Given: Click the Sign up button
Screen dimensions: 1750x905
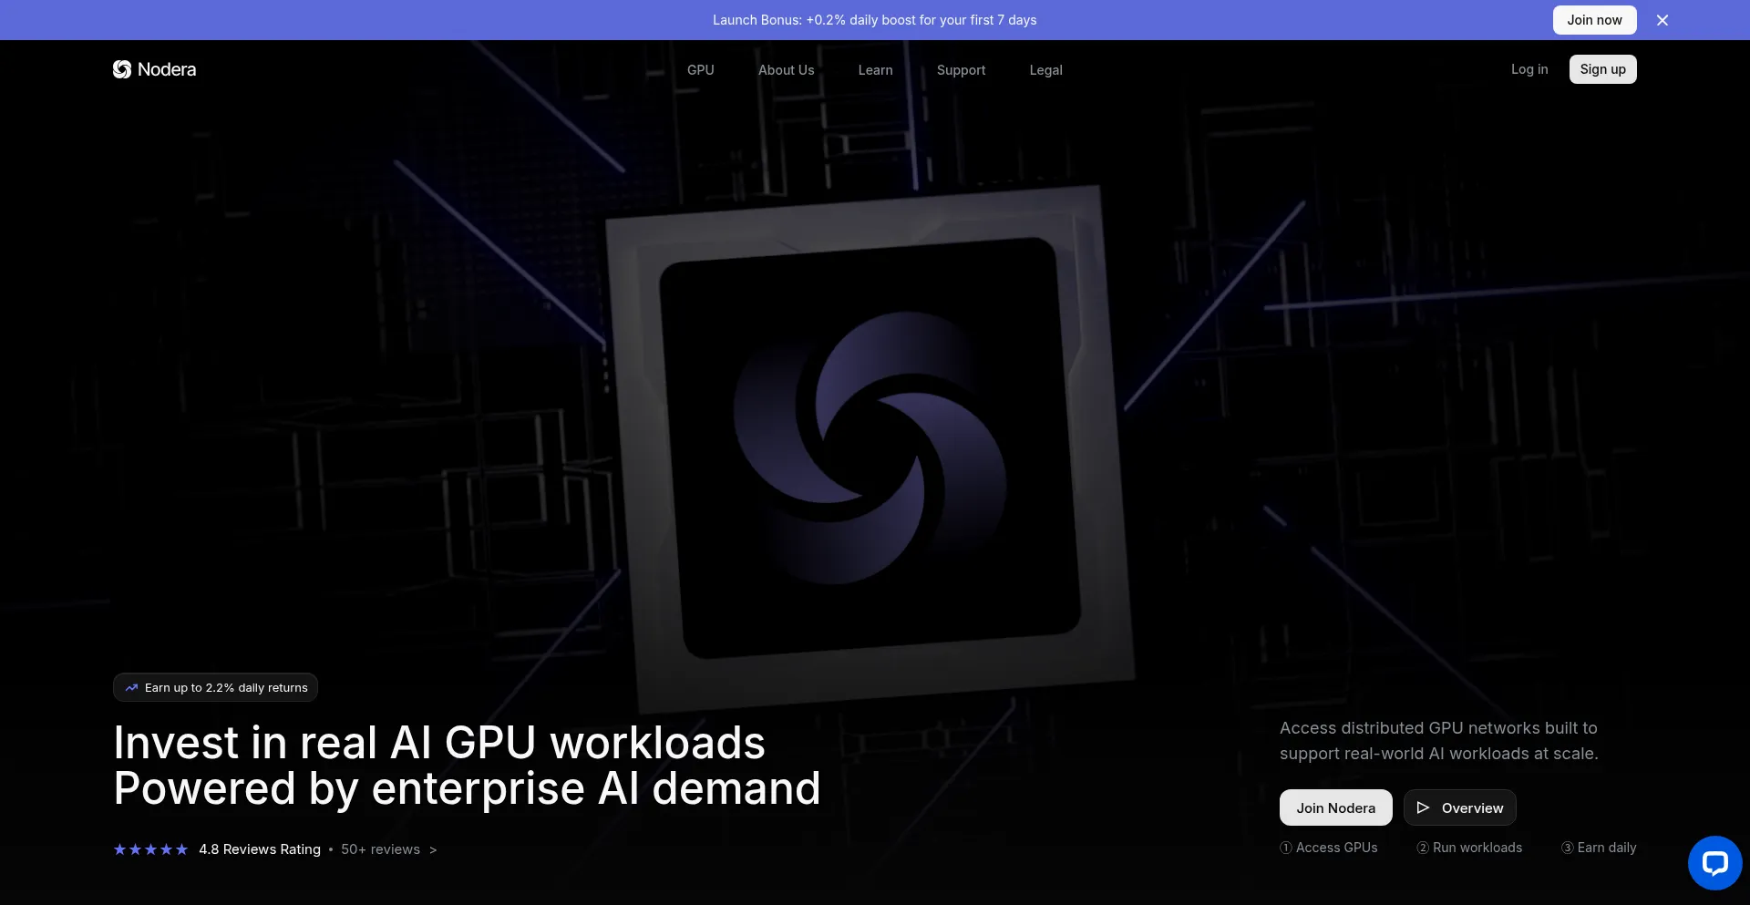Looking at the screenshot, I should click(x=1603, y=69).
